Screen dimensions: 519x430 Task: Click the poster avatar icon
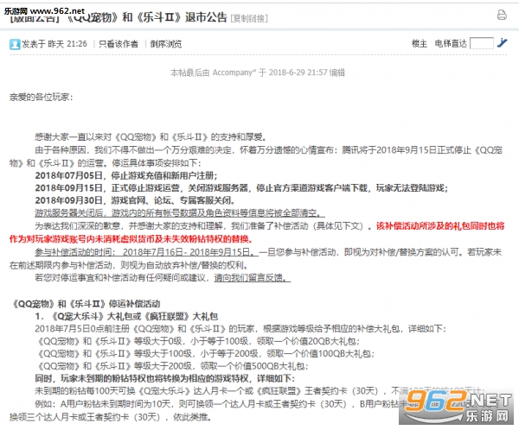16,42
